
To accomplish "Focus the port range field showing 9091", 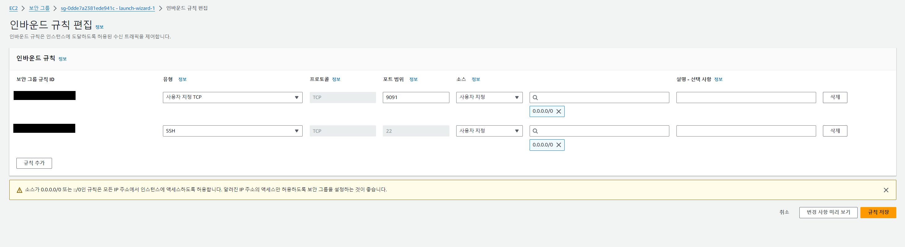I will click(416, 97).
